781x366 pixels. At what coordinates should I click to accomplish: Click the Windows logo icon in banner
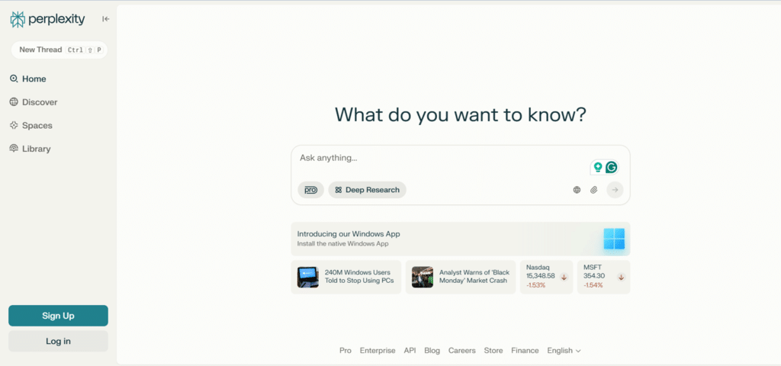614,239
